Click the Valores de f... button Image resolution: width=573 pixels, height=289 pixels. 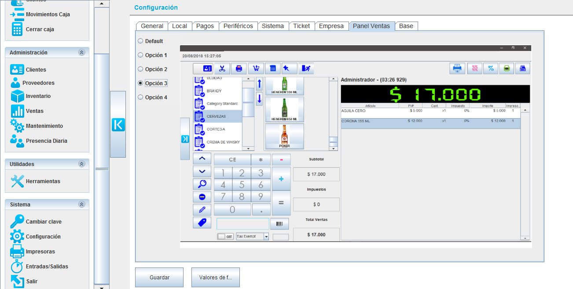[x=215, y=278]
